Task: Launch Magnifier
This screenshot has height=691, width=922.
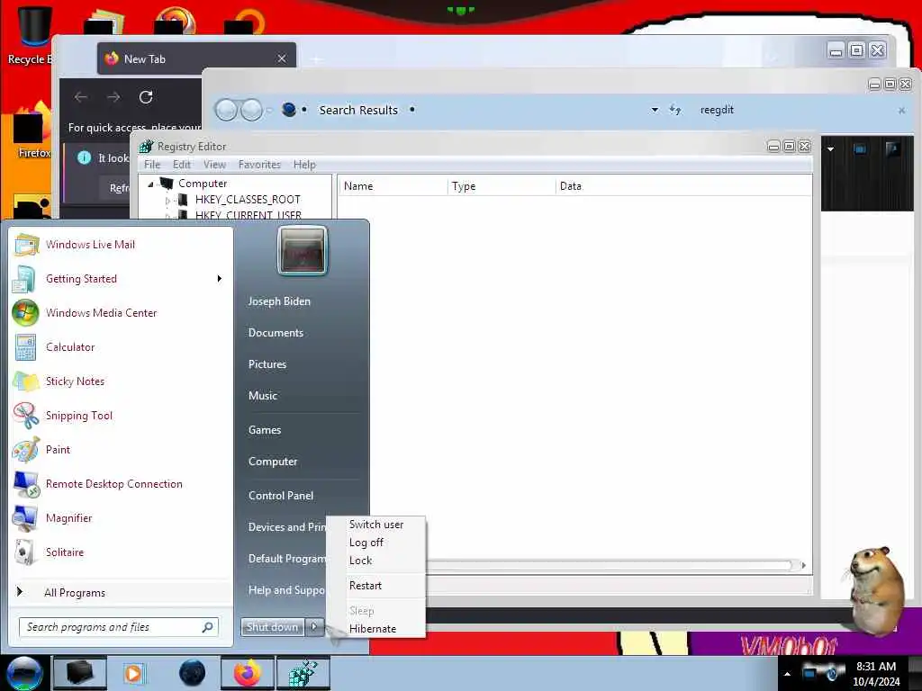Action: point(121,517)
